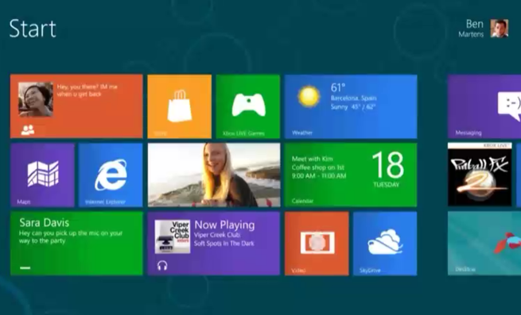Viewport: 521px width, 315px height.
Task: Open the Desktop tile with fish
Action: 484,244
